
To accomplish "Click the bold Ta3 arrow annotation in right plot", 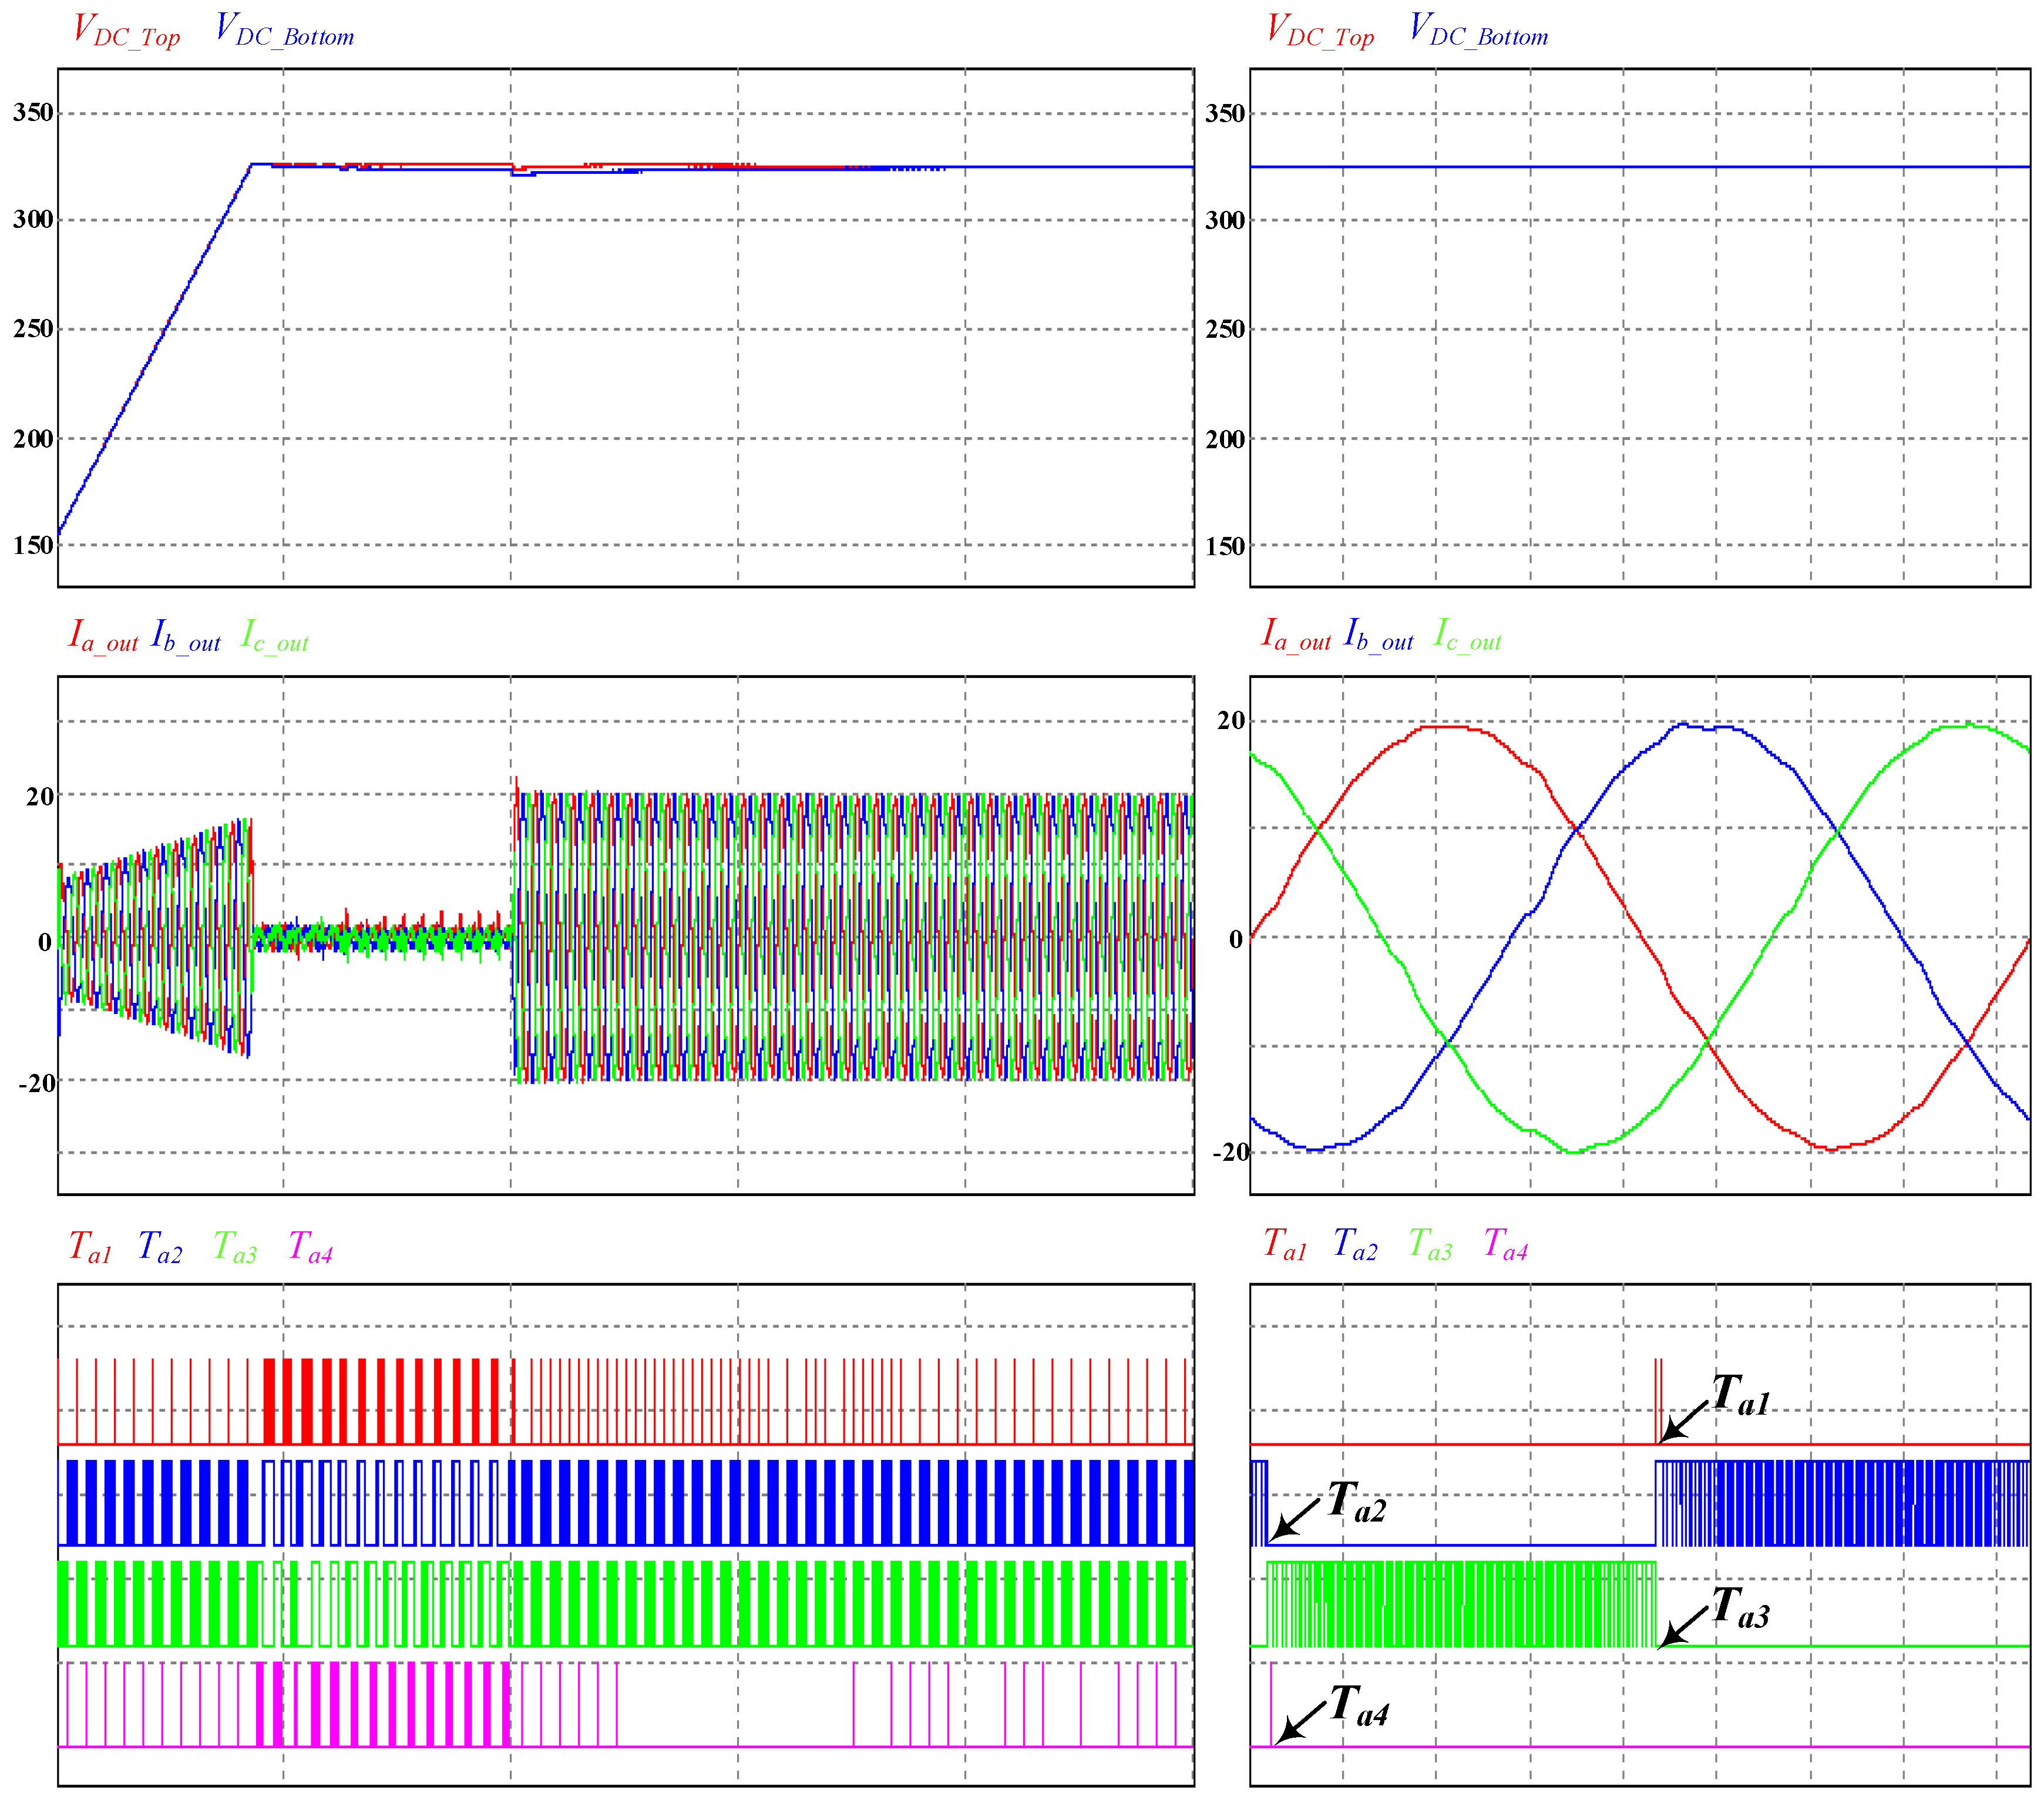I will coord(1740,1608).
